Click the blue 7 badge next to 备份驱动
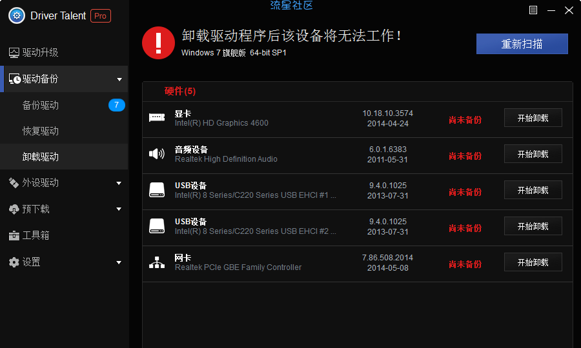 [116, 105]
